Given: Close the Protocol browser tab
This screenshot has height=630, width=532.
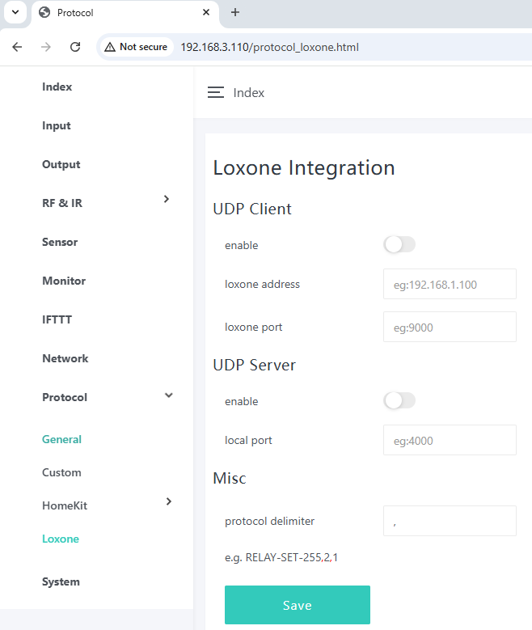Looking at the screenshot, I should coord(206,13).
